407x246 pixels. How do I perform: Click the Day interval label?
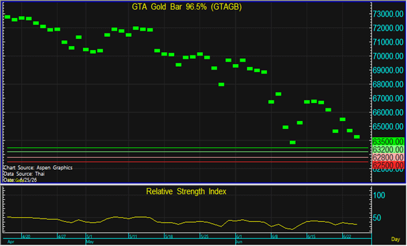pyautogui.click(x=396, y=239)
